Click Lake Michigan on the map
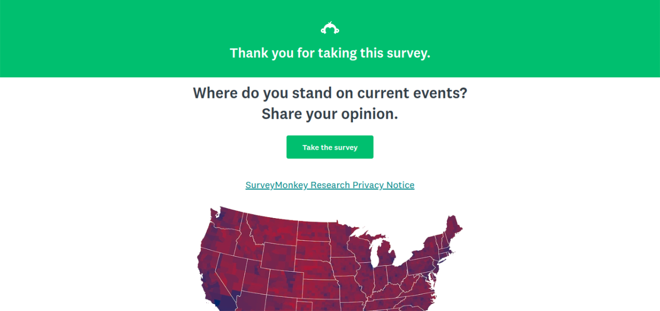The height and width of the screenshot is (311, 660). (374, 255)
